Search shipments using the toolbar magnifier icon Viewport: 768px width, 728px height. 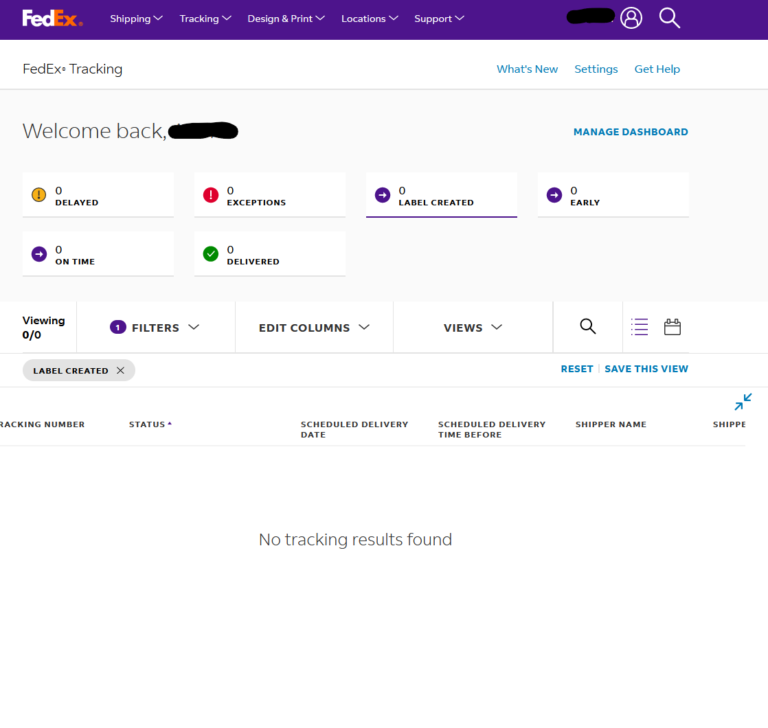point(587,327)
